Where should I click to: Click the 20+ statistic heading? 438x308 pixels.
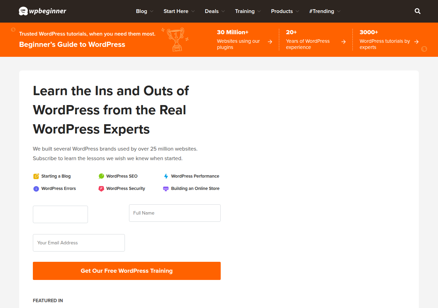(292, 32)
